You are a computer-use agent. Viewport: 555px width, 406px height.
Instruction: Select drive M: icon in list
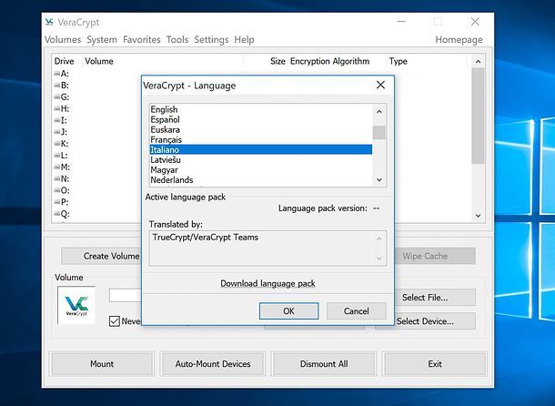(x=56, y=167)
